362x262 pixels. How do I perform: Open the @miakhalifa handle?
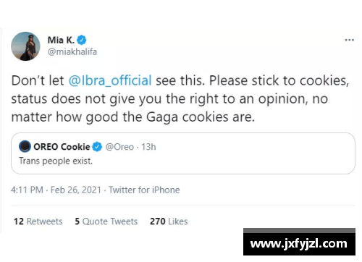click(x=72, y=51)
